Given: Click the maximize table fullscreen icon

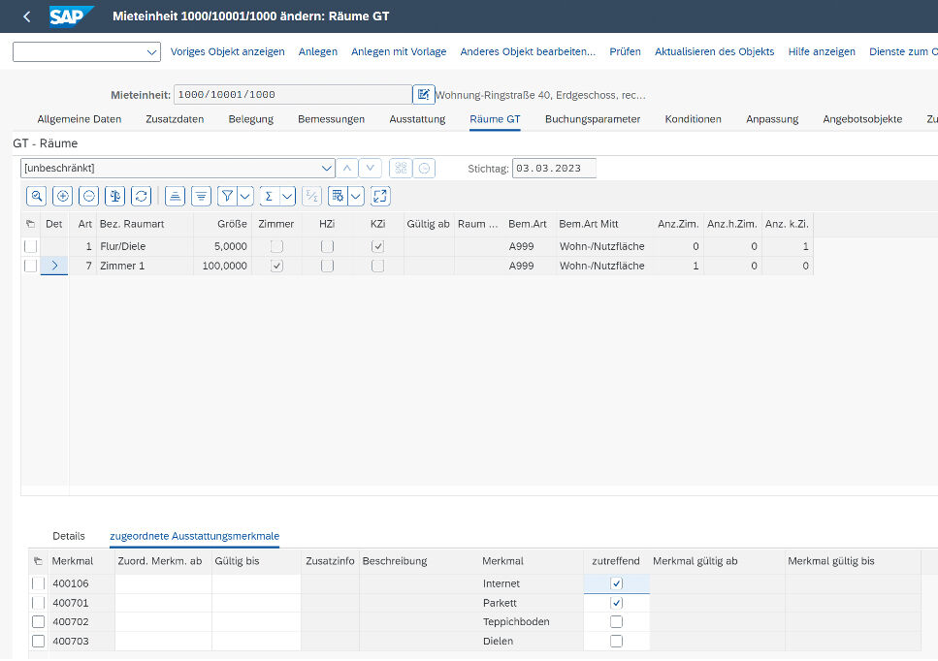Looking at the screenshot, I should (x=380, y=196).
